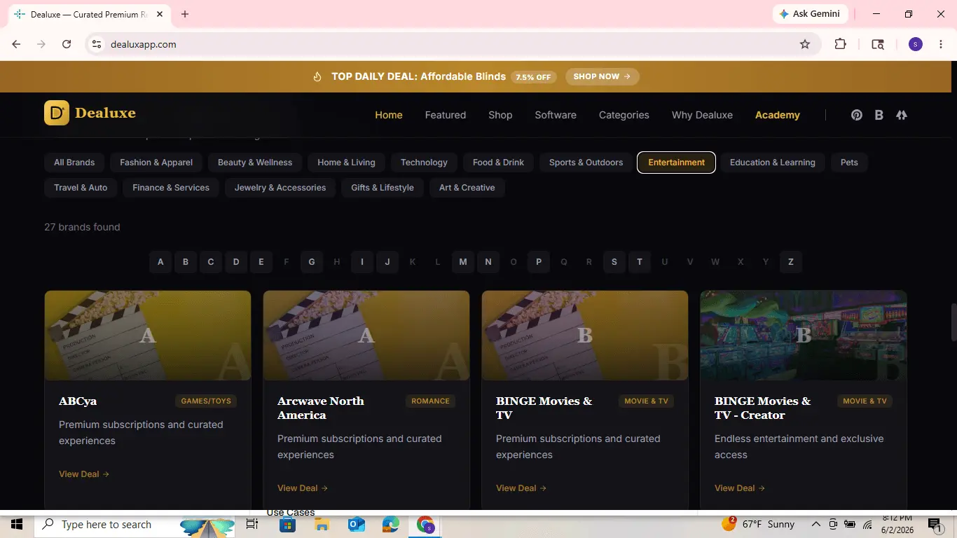Image resolution: width=957 pixels, height=538 pixels.
Task: Click the Windows taskbar search box
Action: [133, 524]
